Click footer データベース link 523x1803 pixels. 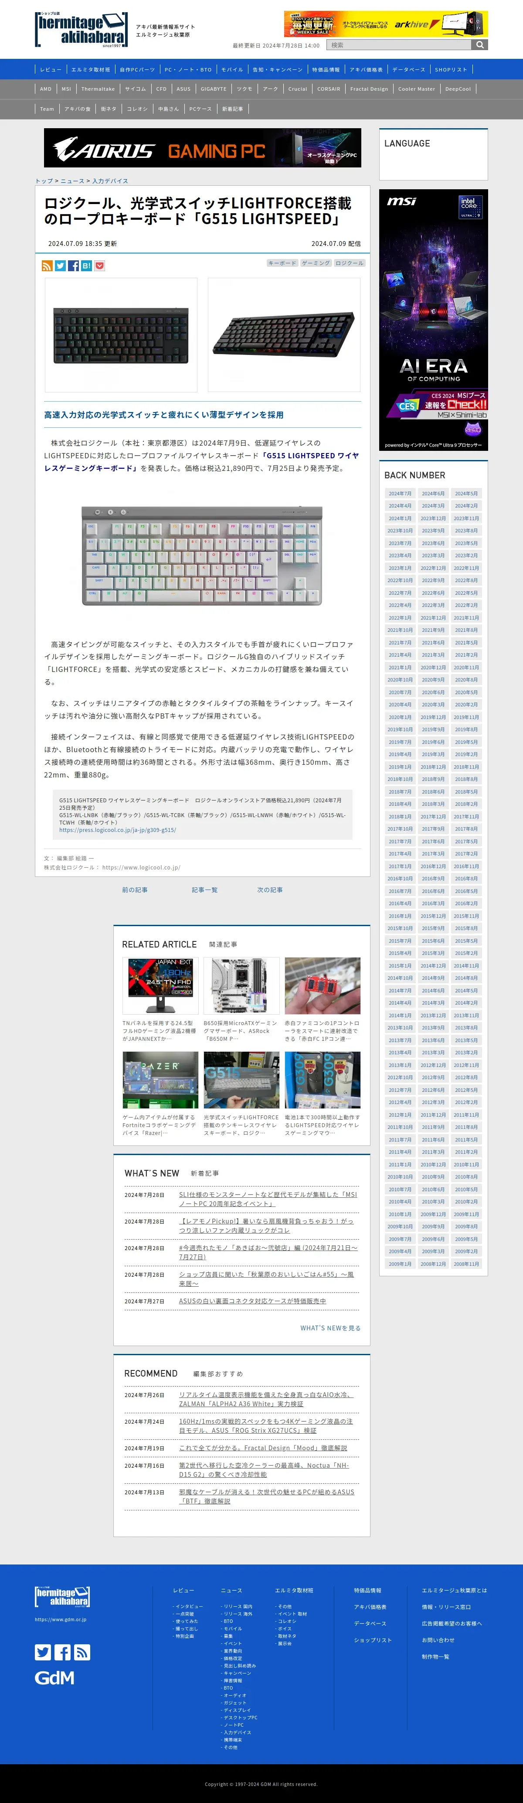[x=370, y=1623]
